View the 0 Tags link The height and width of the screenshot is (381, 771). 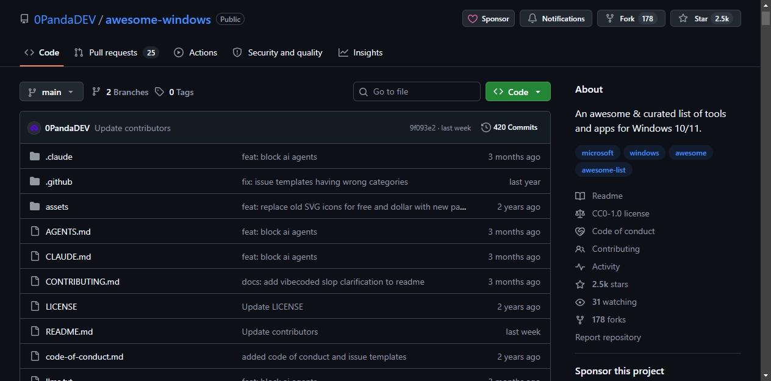tap(174, 92)
